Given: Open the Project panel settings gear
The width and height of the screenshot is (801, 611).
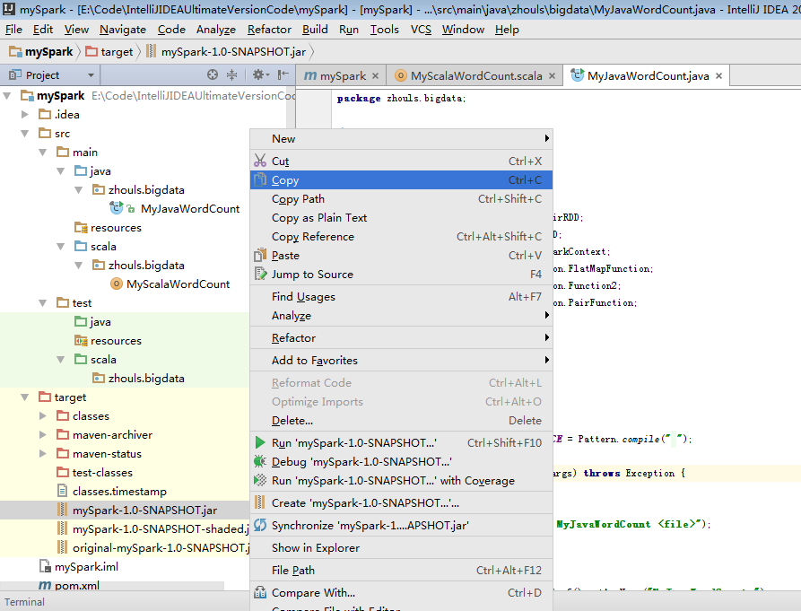Looking at the screenshot, I should tap(260, 75).
